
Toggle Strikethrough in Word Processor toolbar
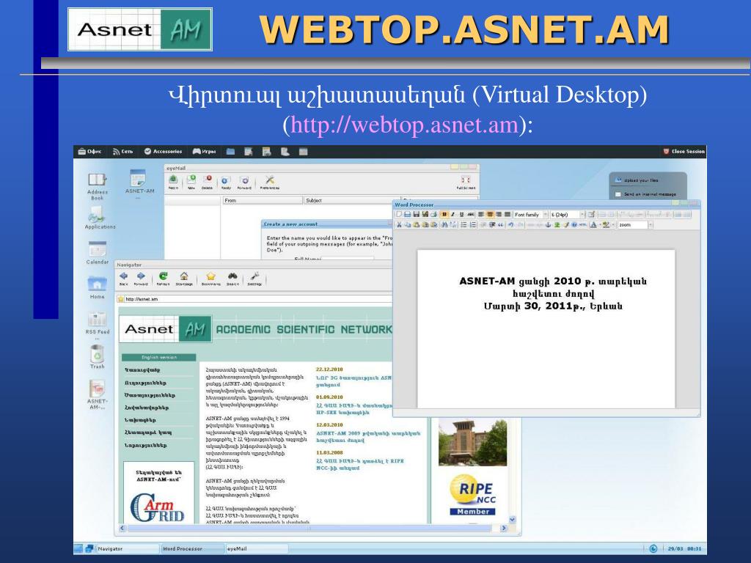coord(471,215)
